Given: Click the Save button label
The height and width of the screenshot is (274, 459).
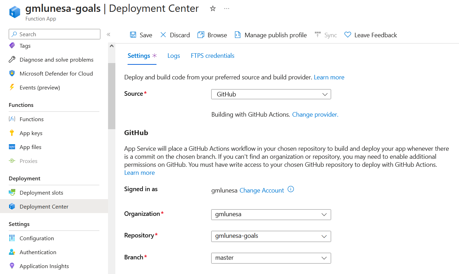Looking at the screenshot, I should tap(146, 35).
